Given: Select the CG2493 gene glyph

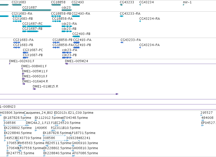Looking at the screenshot, I should [x=76, y=5].
